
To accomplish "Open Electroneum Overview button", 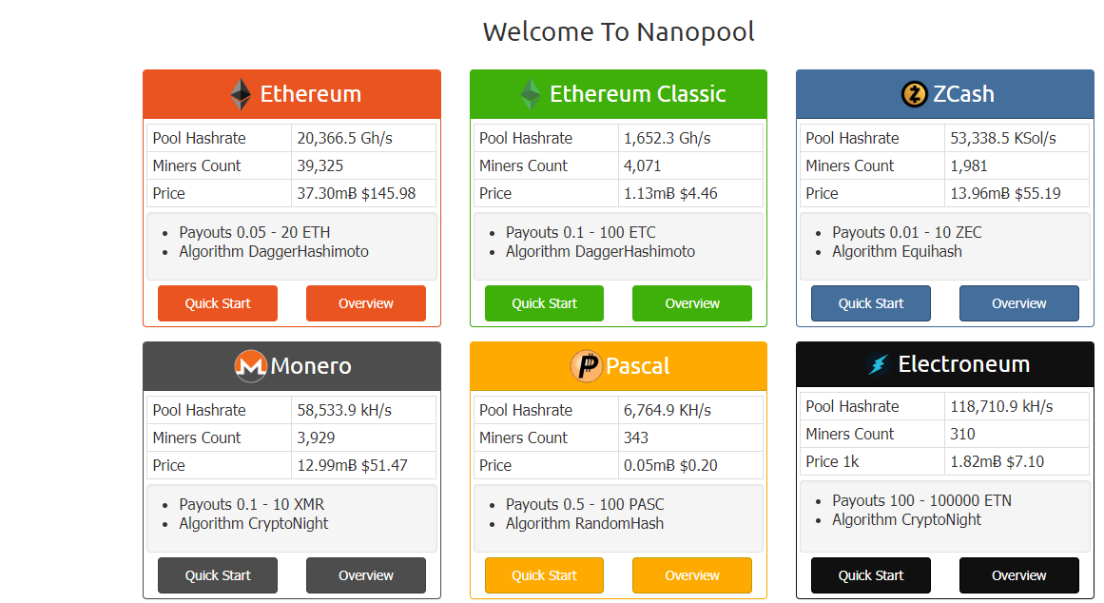I will 1019,575.
